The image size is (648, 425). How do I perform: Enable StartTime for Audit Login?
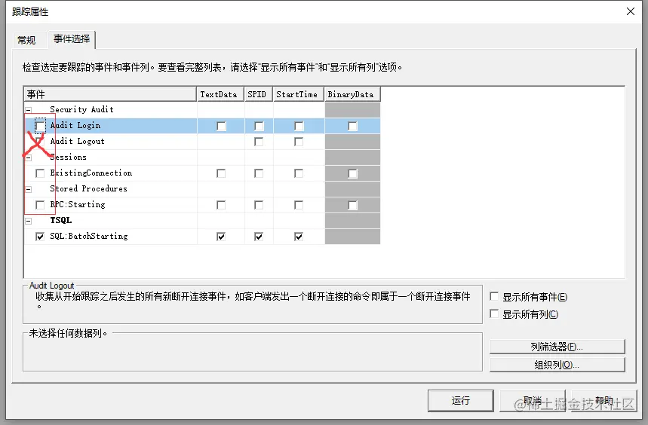click(x=299, y=126)
